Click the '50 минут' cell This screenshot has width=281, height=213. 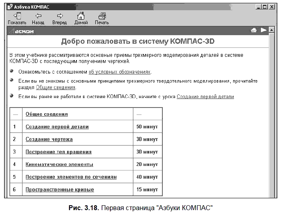click(x=148, y=126)
